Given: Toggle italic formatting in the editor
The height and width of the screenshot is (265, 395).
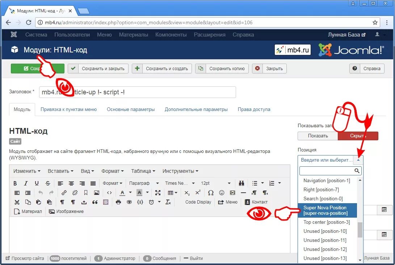Looking at the screenshot, I should pos(26,183).
